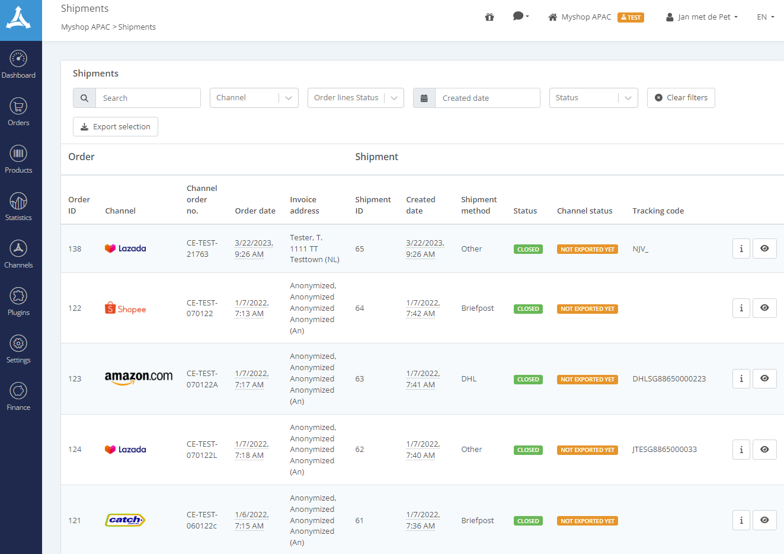Screen dimensions: 784x554
Task: Expand the Order lines Status dropdown
Action: pos(356,97)
